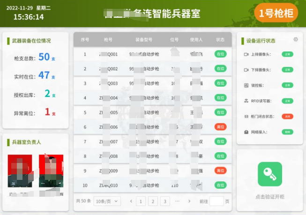Click second armory officer photo
Image resolution: width=306 pixels, height=215 pixels.
[51, 171]
